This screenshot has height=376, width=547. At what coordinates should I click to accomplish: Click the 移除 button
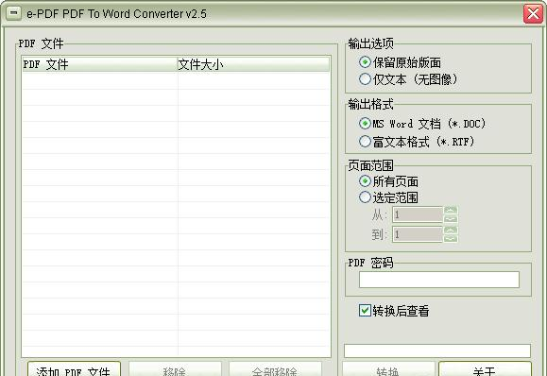[175, 369]
